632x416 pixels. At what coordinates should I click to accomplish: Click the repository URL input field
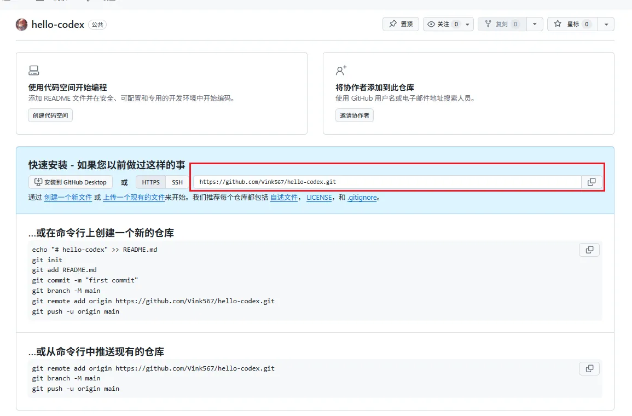[x=387, y=182]
